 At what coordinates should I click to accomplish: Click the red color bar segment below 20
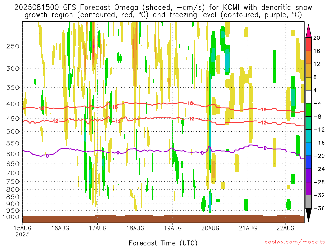[x=308, y=44]
